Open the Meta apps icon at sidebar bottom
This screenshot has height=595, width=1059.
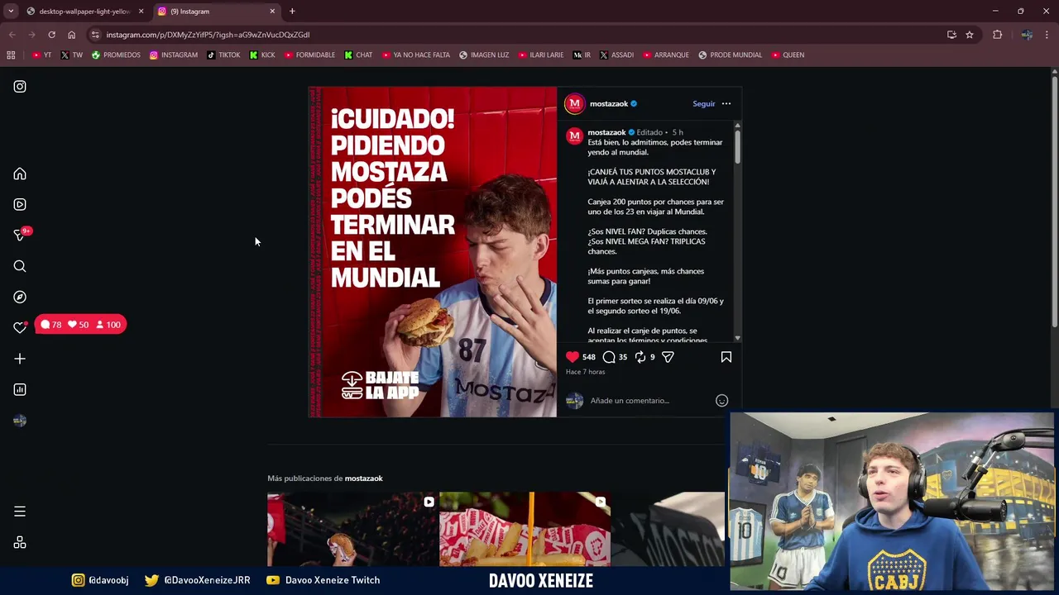pyautogui.click(x=20, y=543)
